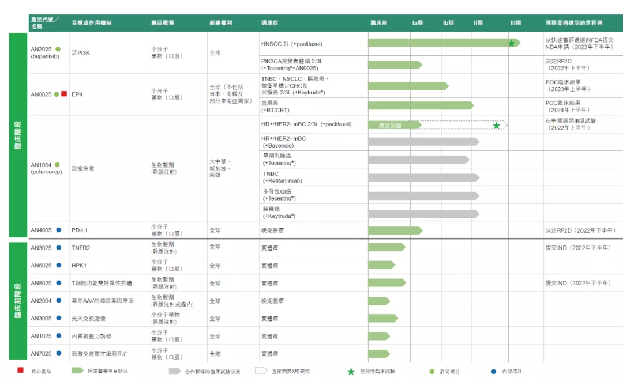Screen dimensions: 623x378
Task: Click the red square beside AN0025
Action: pyautogui.click(x=64, y=94)
